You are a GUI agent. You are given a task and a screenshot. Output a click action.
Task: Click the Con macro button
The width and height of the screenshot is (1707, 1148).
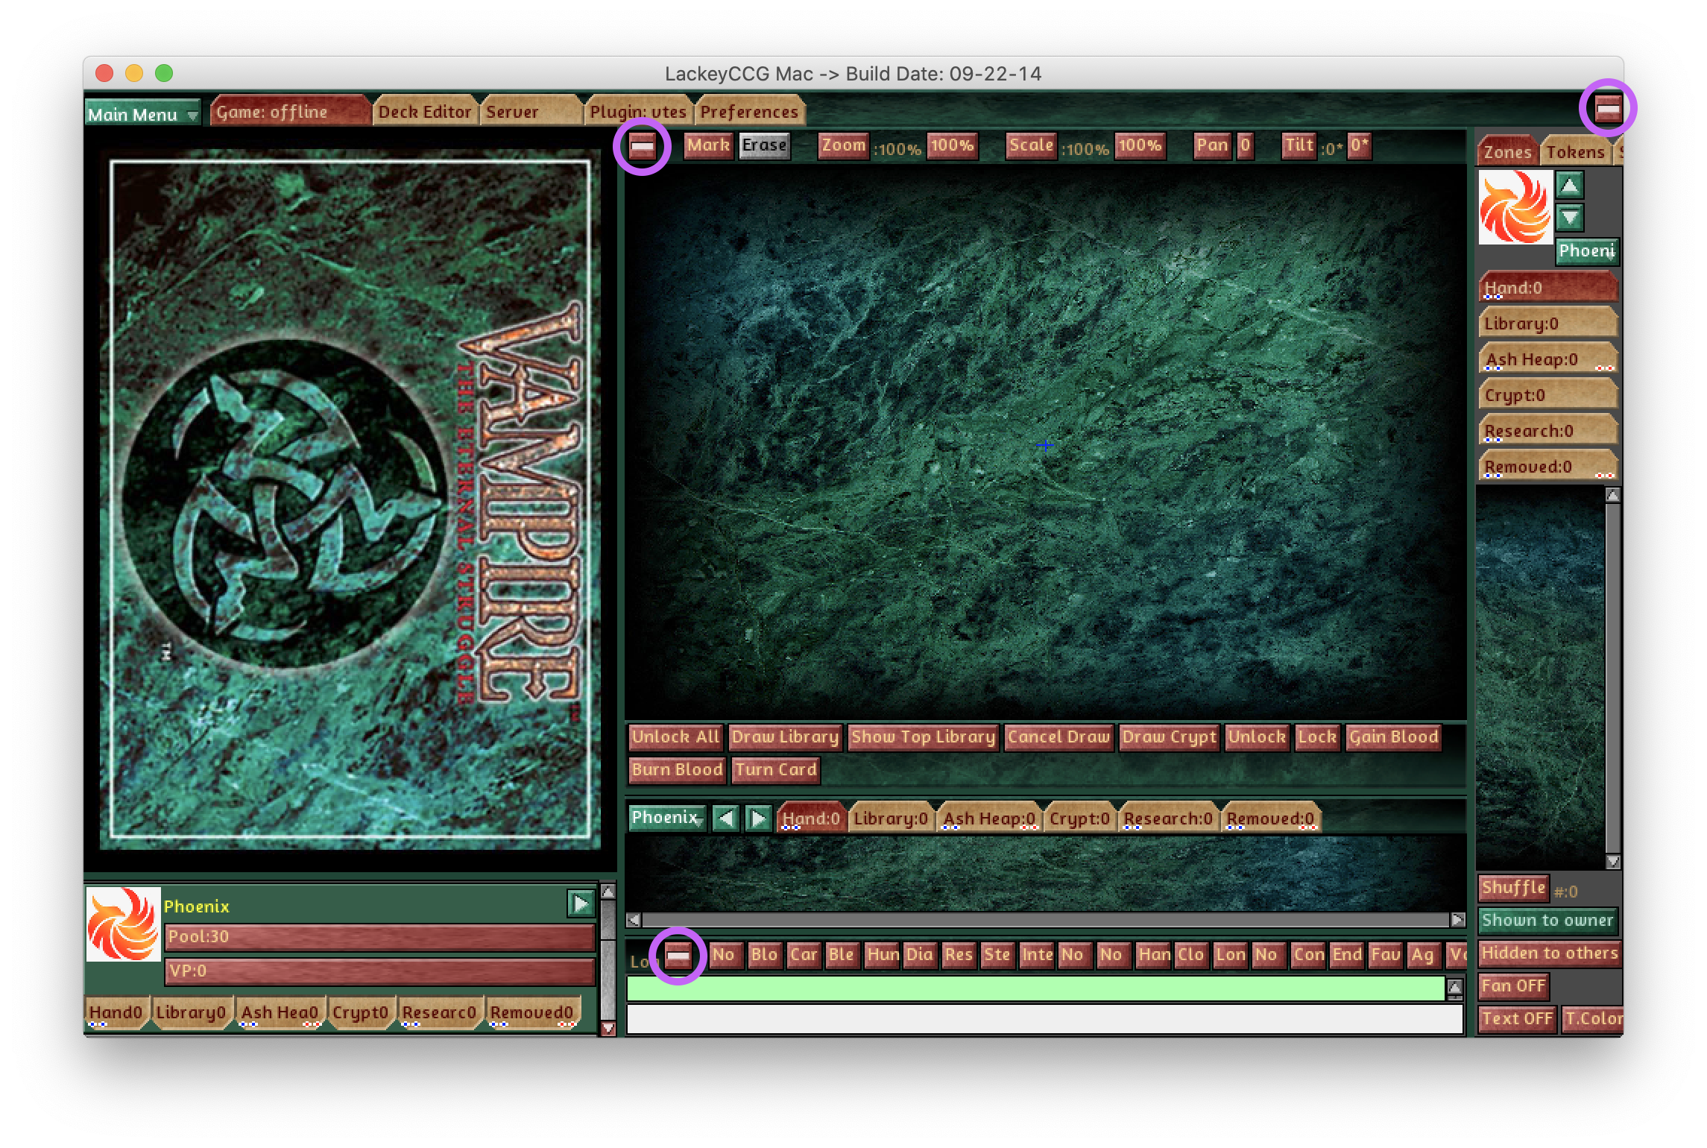coord(1309,955)
